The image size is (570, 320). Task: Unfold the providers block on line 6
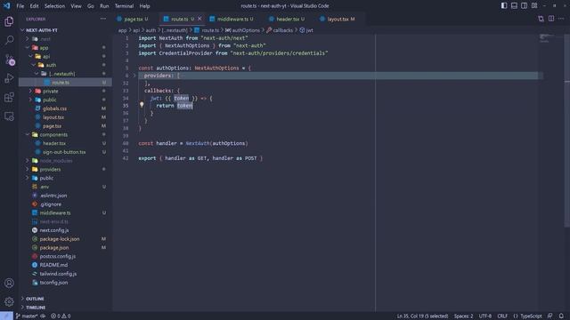(x=134, y=76)
